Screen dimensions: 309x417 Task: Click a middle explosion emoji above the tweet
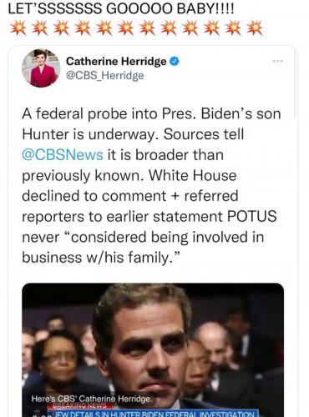click(125, 28)
